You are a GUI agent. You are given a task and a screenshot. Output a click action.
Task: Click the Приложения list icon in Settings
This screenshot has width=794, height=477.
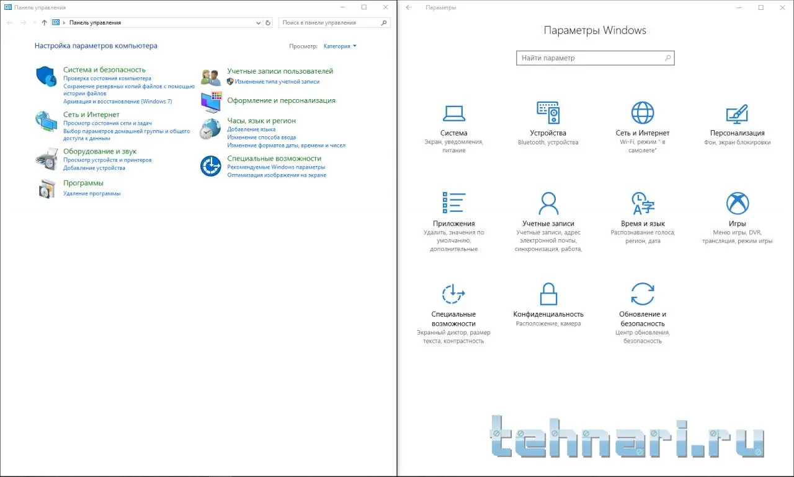tap(453, 203)
